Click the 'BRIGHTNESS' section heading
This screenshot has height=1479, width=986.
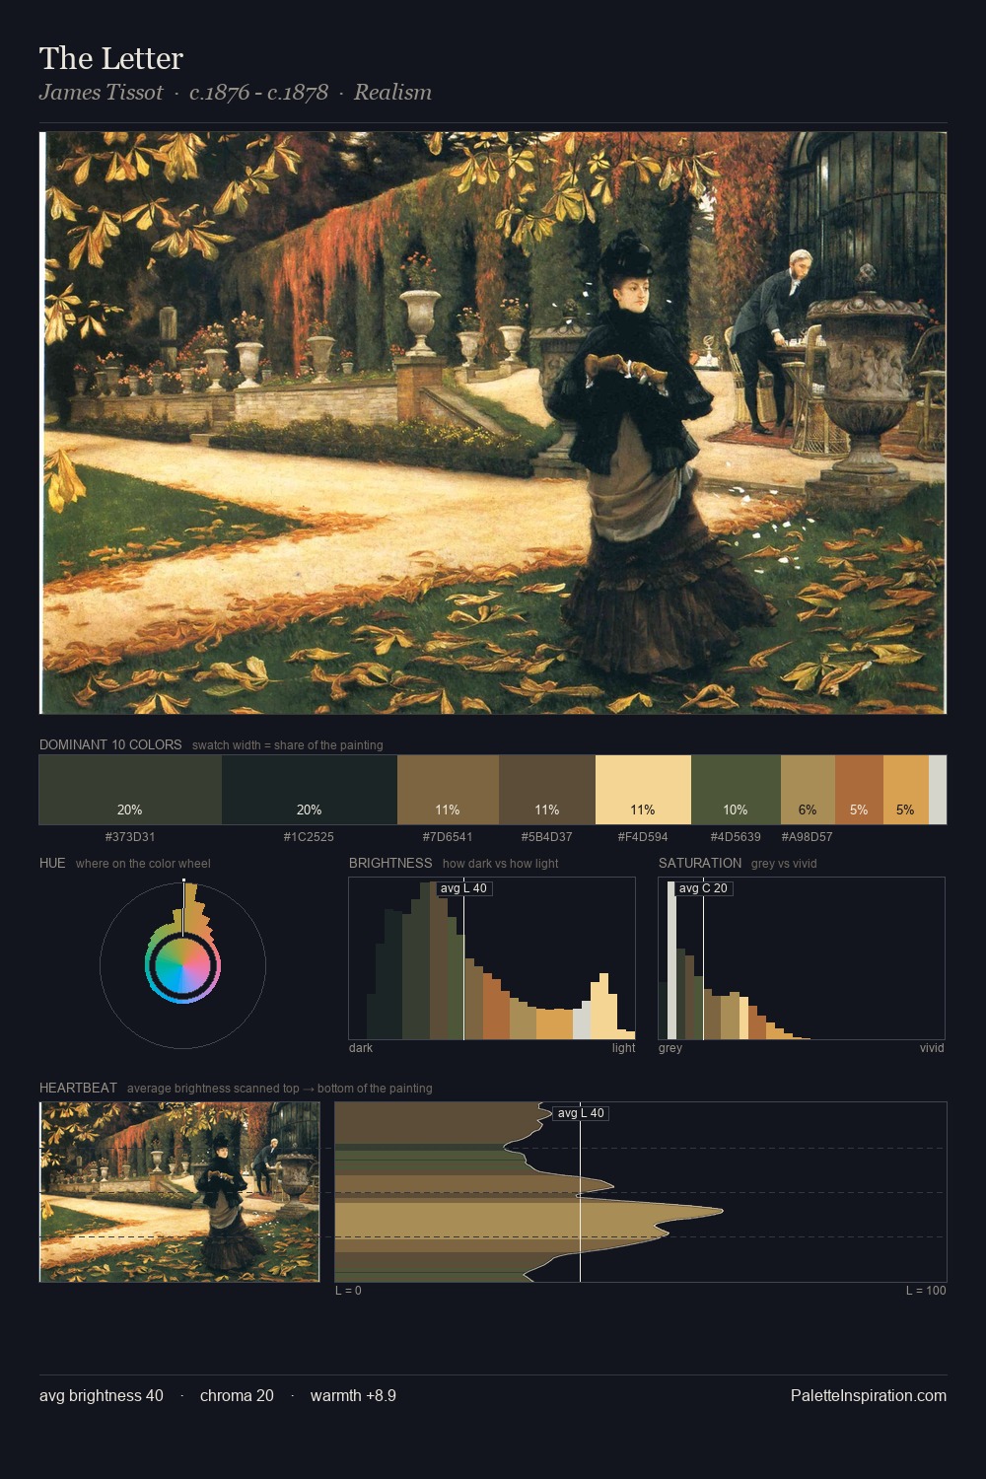coord(390,863)
